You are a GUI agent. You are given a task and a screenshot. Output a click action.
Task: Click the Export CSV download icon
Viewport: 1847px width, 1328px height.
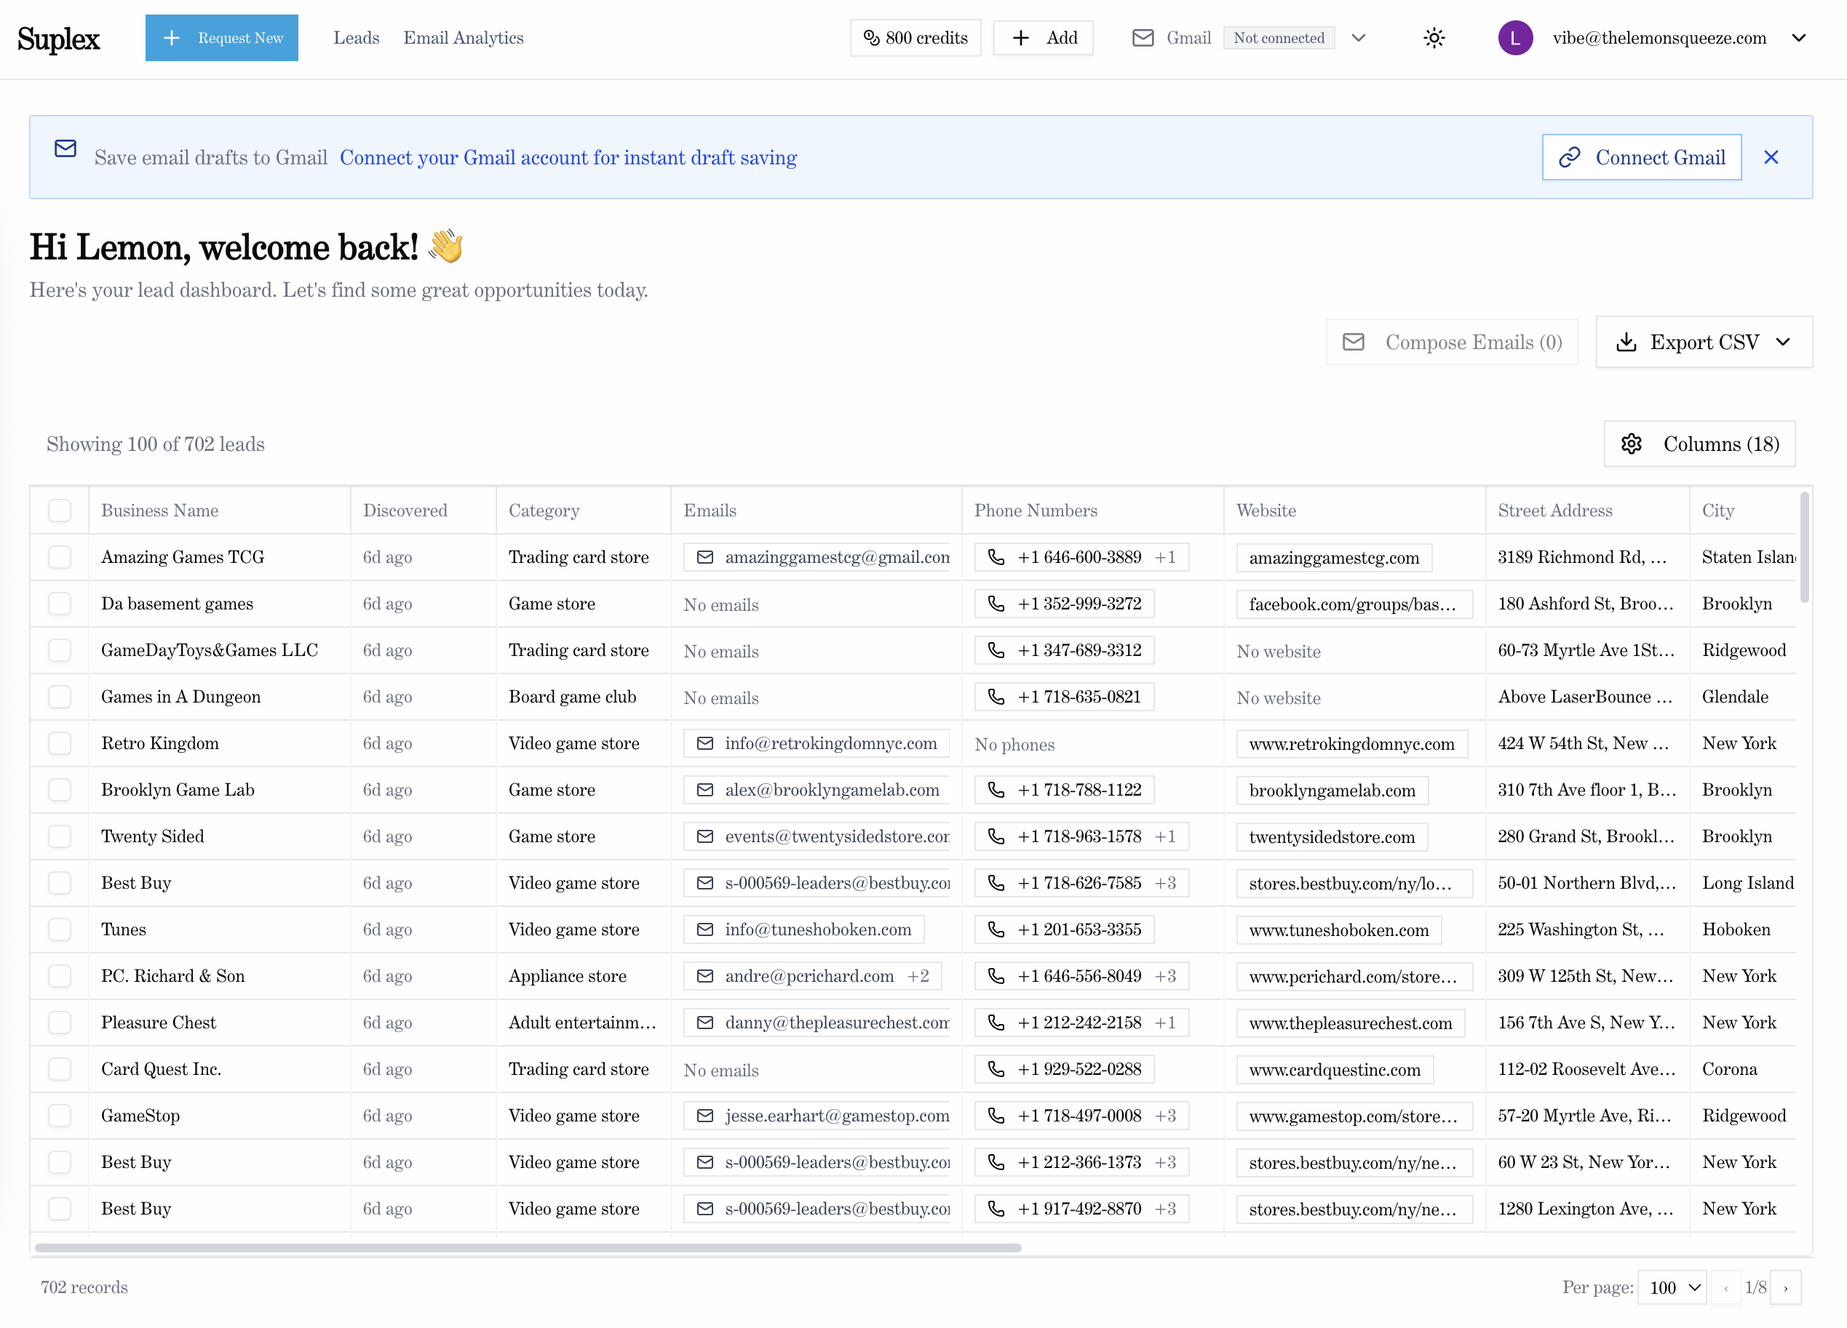1626,342
